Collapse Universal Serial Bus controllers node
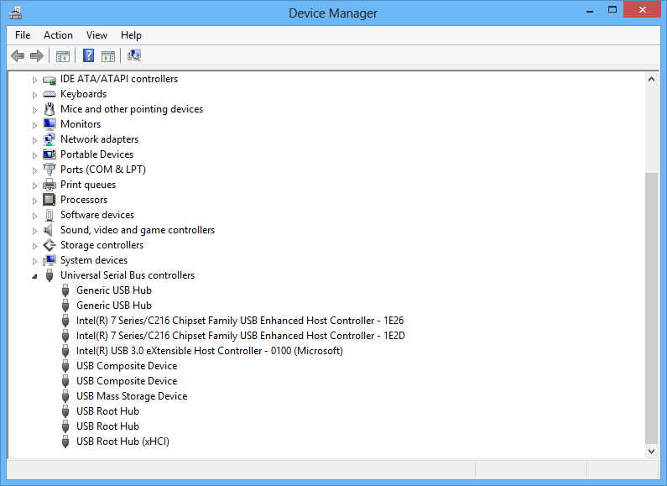The image size is (667, 486). click(x=34, y=276)
